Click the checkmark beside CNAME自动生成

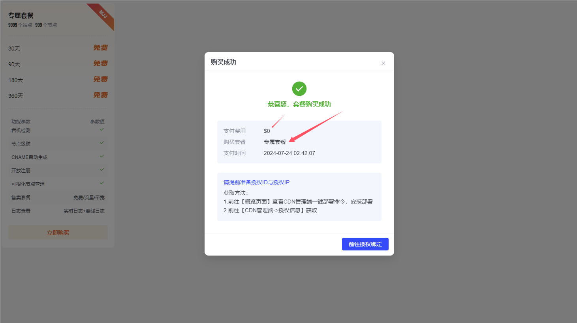102,157
